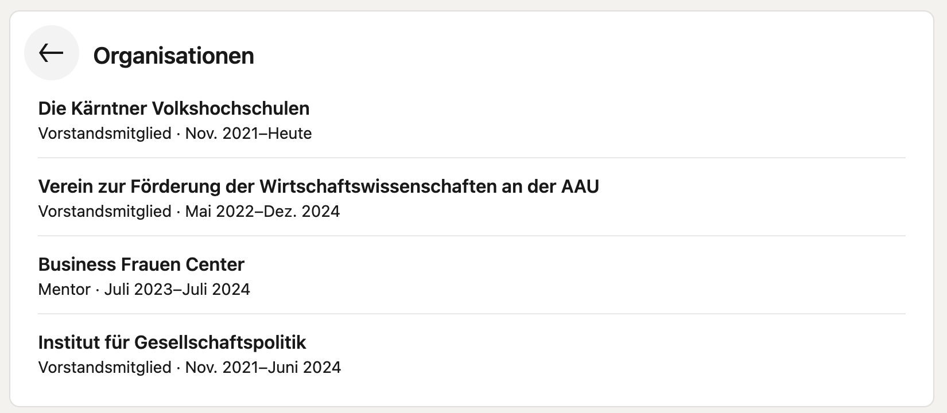Click the Mai 2022–Dez. 2024 date range
The height and width of the screenshot is (413, 947).
click(x=262, y=212)
